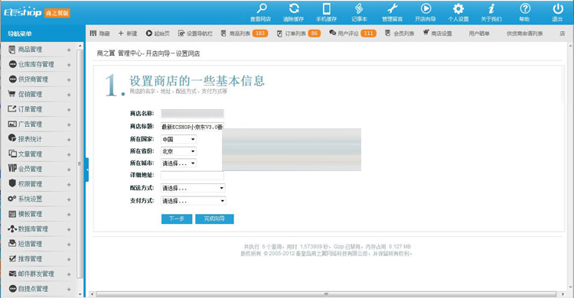Open the 记事本 notepad icon

pos(359,8)
